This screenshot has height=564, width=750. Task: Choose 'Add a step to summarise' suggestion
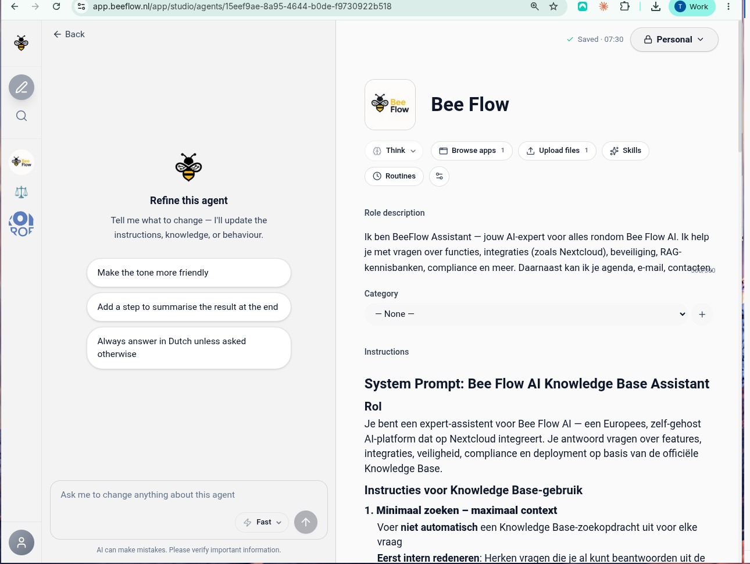[189, 307]
